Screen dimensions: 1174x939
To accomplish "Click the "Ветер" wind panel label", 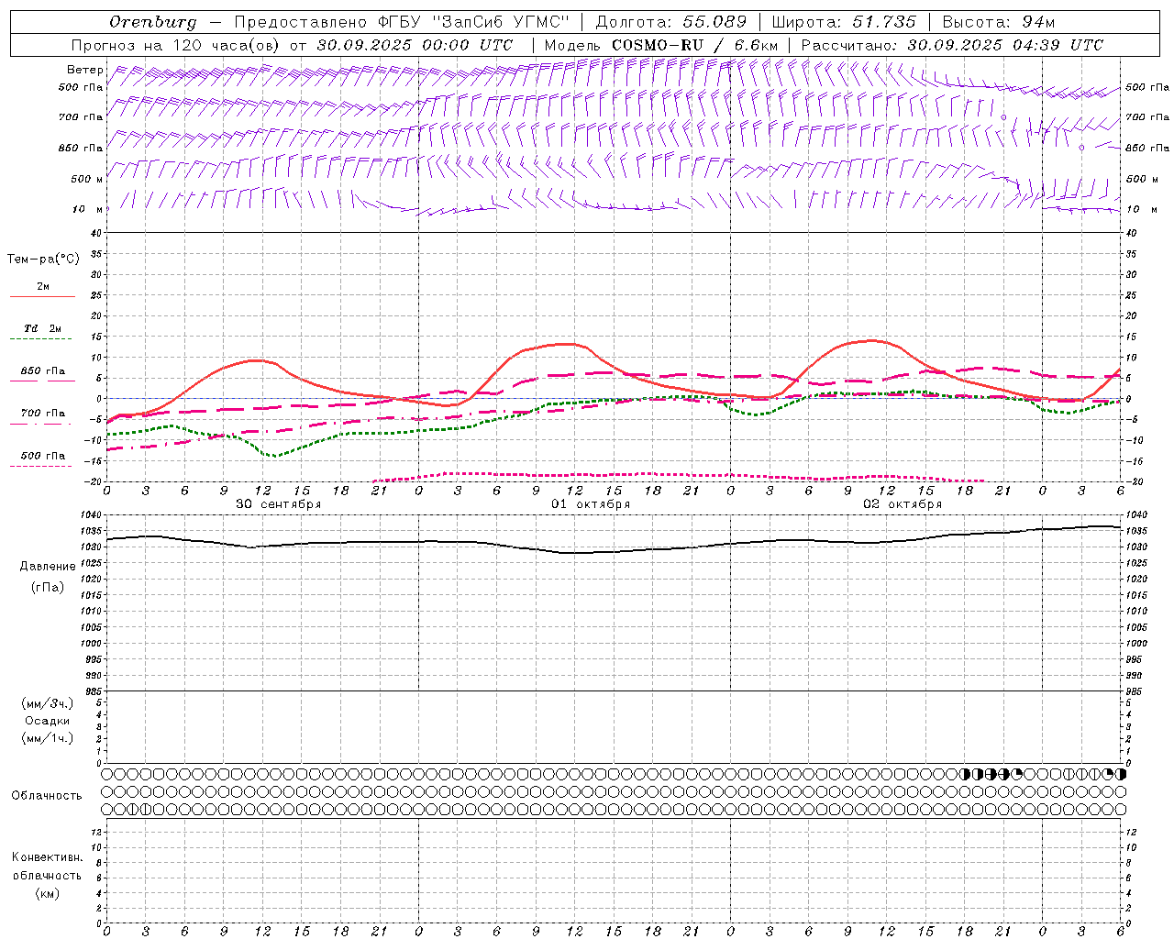I will pyautogui.click(x=84, y=70).
